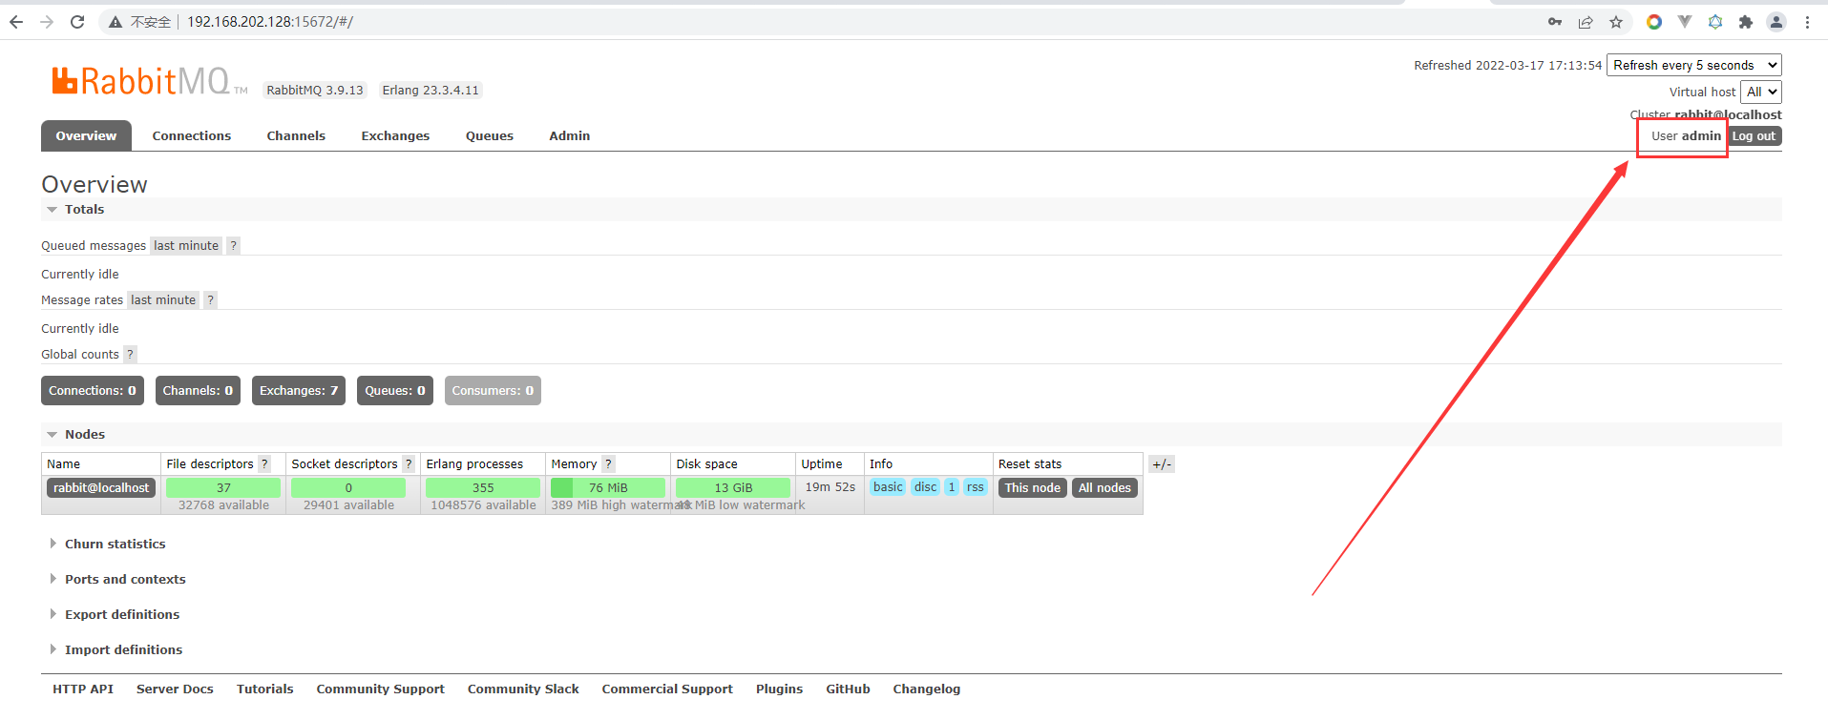Click the 76 MiB memory usage bar
This screenshot has height=720, width=1828.
(x=608, y=488)
